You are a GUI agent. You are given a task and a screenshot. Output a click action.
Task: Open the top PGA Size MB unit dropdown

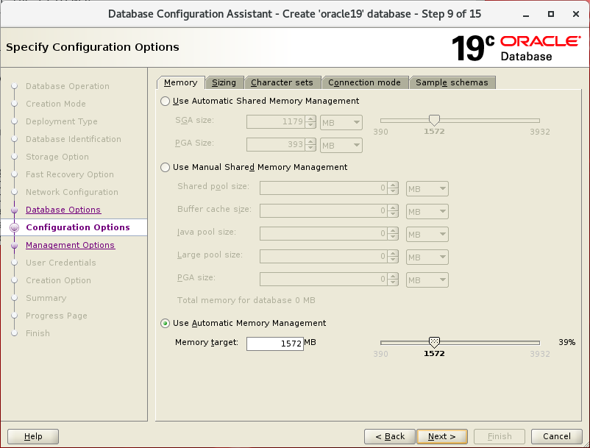tap(341, 145)
